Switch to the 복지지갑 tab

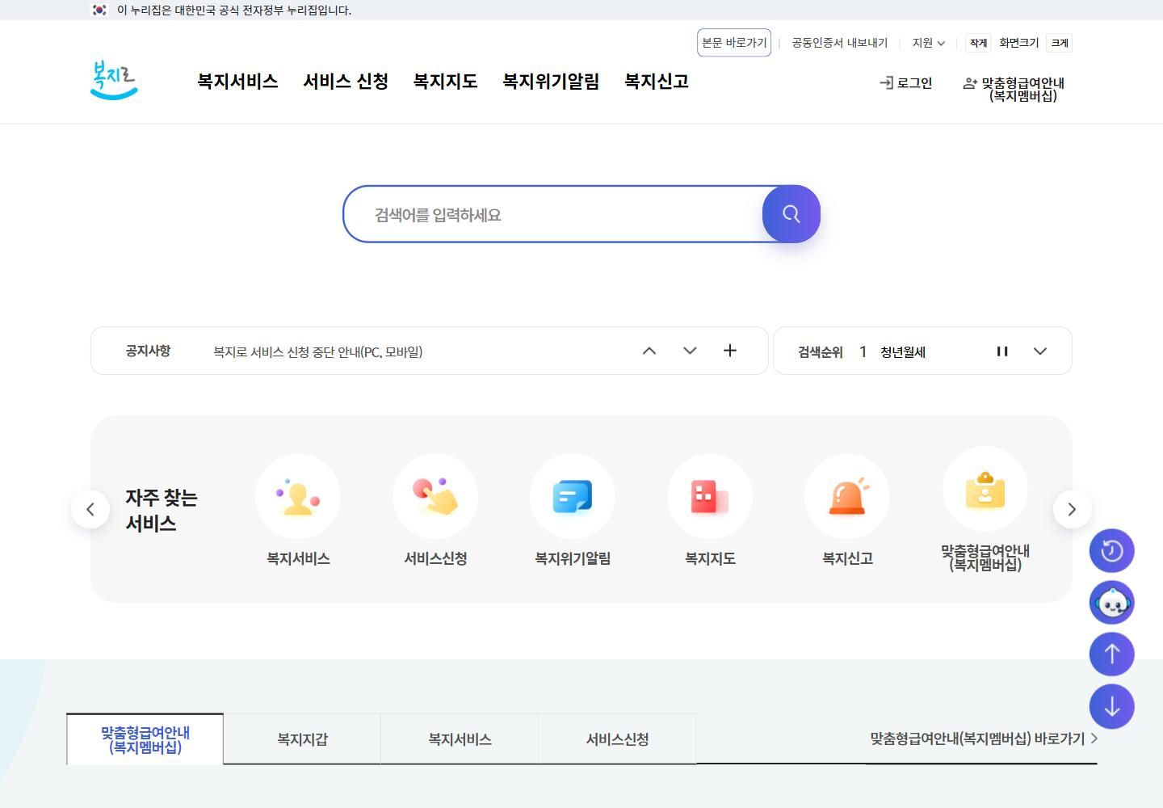[302, 739]
